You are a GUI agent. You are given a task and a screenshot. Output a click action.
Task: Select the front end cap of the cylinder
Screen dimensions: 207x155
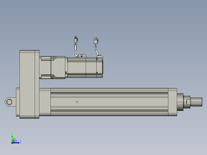(172, 102)
